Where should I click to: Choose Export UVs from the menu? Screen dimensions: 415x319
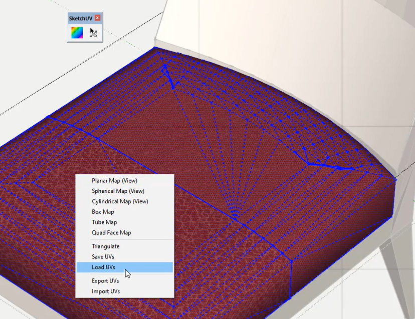105,281
